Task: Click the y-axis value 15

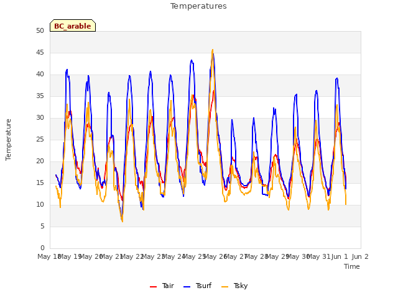Action: [x=40, y=183]
